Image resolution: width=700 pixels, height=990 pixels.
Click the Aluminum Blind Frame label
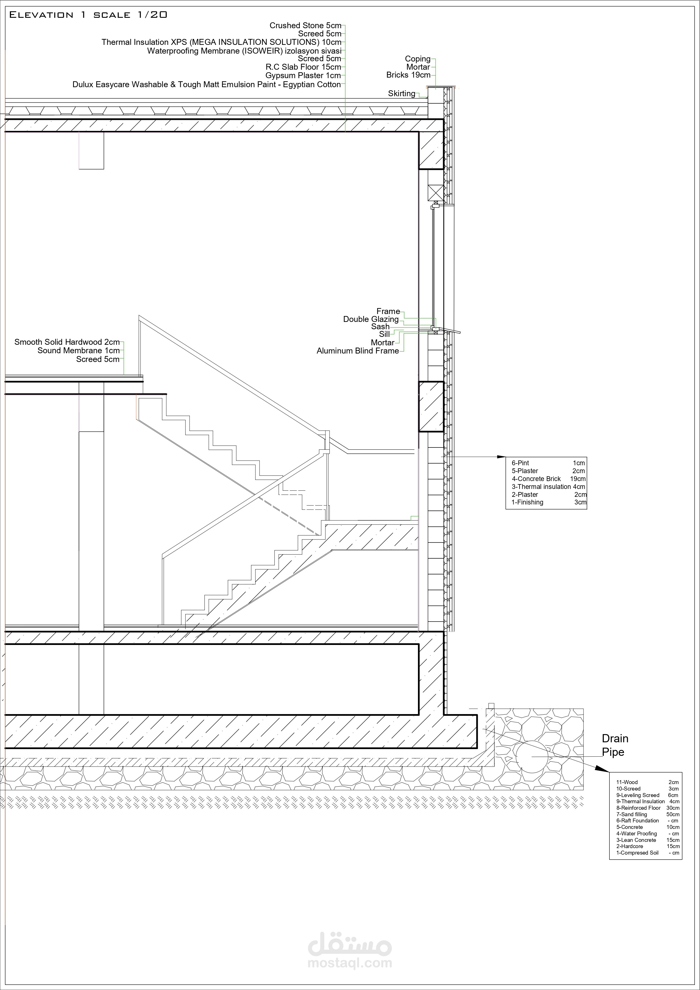point(358,351)
